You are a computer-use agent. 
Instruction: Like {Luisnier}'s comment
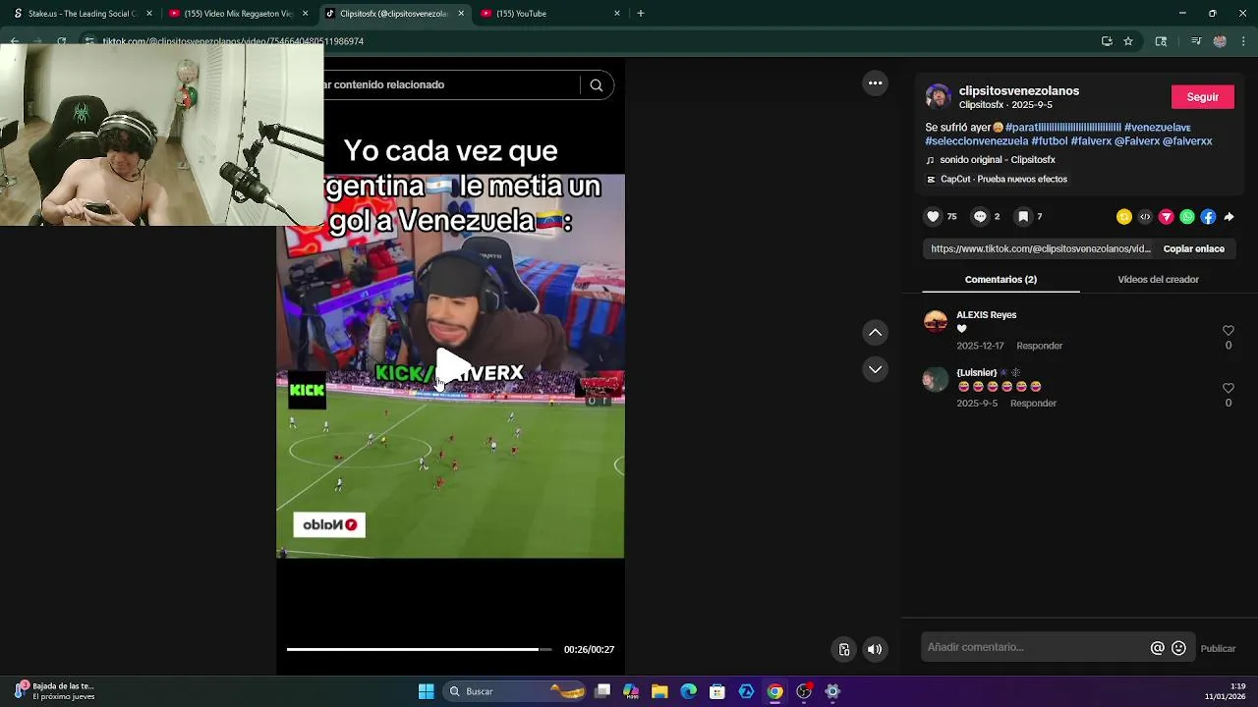1228,388
